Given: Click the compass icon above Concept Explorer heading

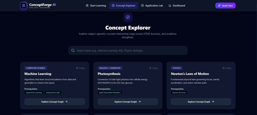Looking at the screenshot, I should pos(128,17).
